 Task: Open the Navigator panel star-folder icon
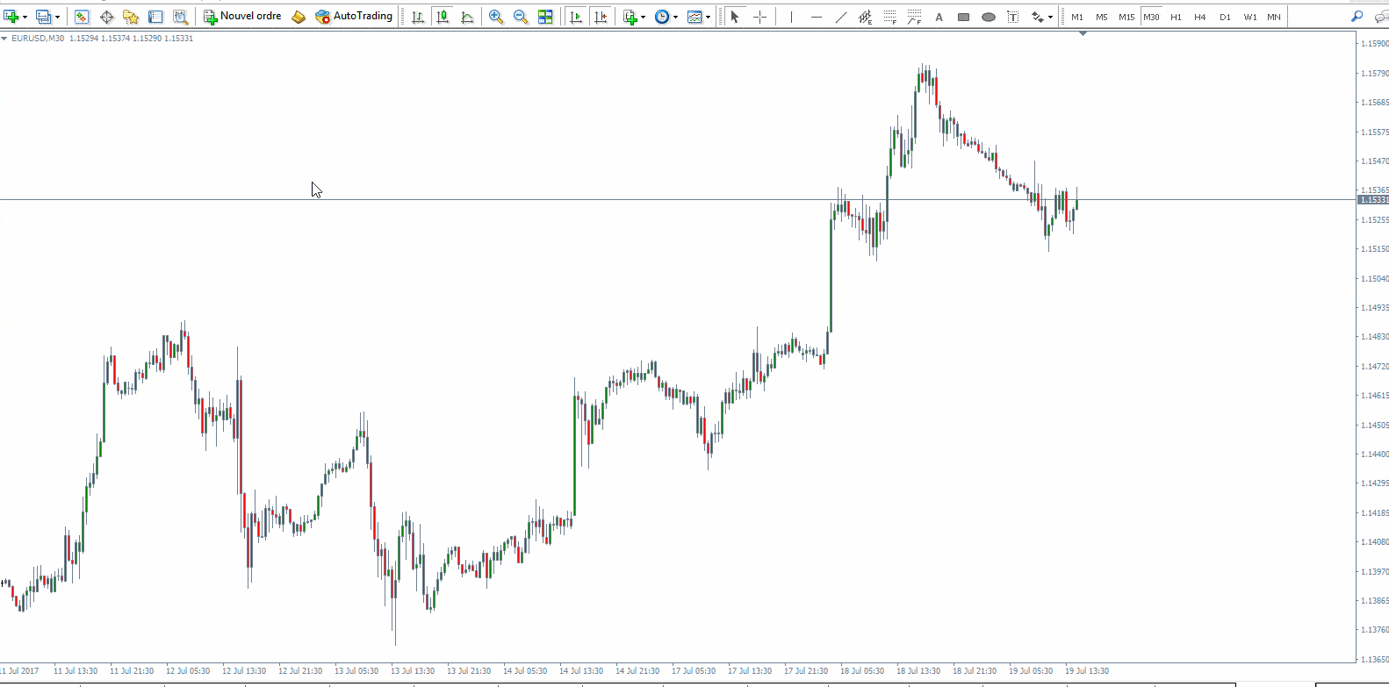pyautogui.click(x=131, y=17)
